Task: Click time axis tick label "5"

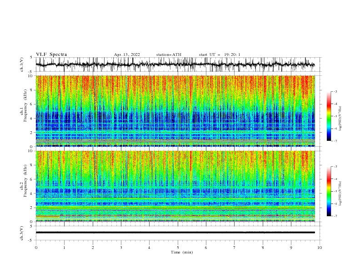Action: click(x=178, y=248)
